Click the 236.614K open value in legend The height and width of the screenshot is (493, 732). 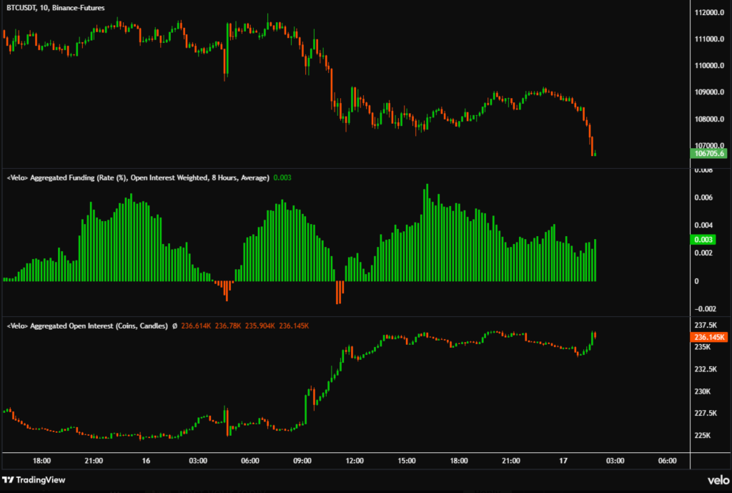[195, 326]
